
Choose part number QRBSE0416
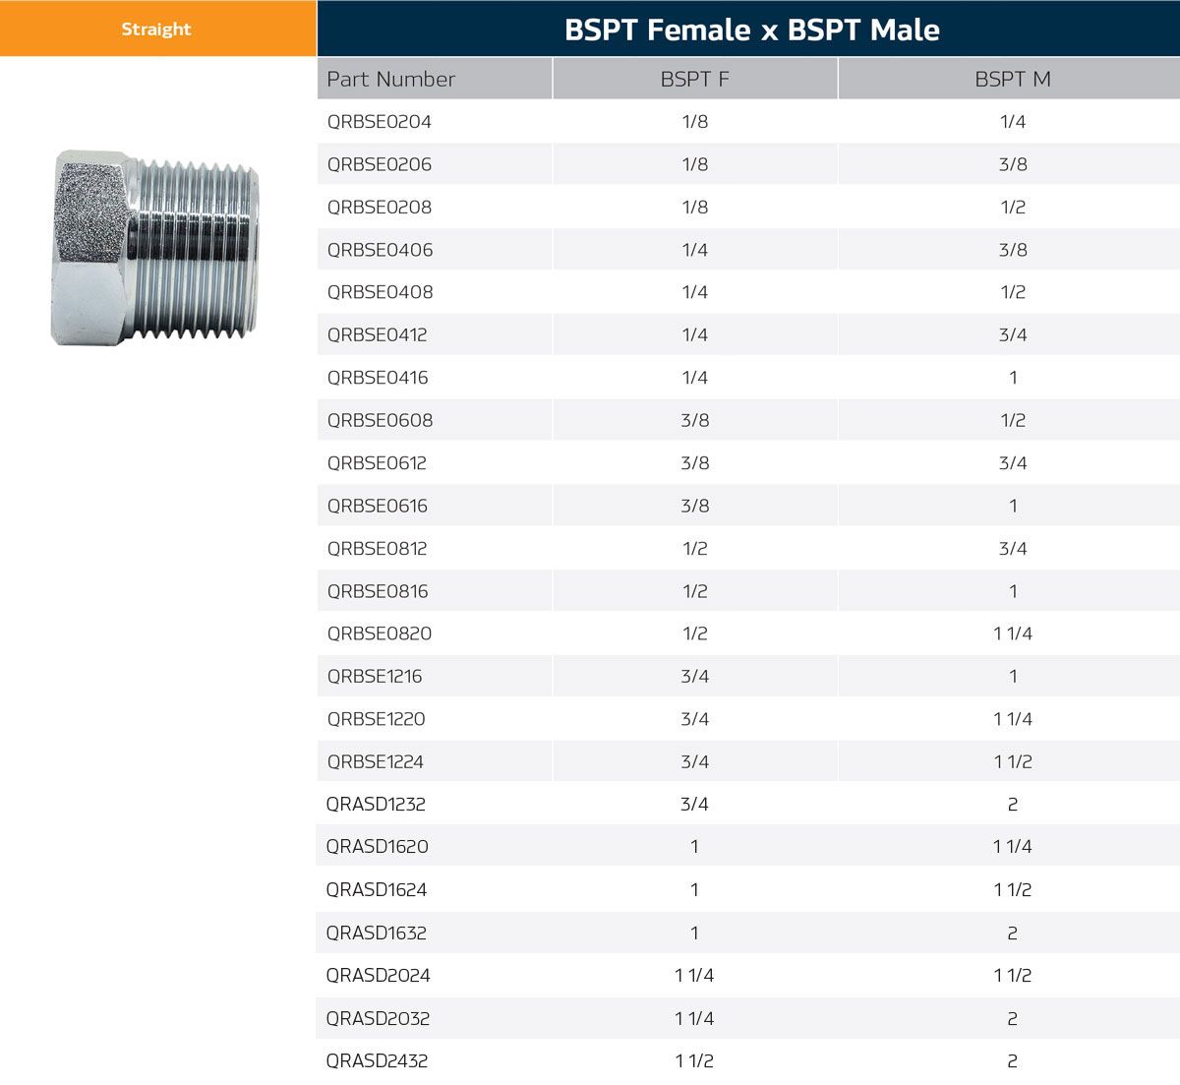click(x=378, y=378)
